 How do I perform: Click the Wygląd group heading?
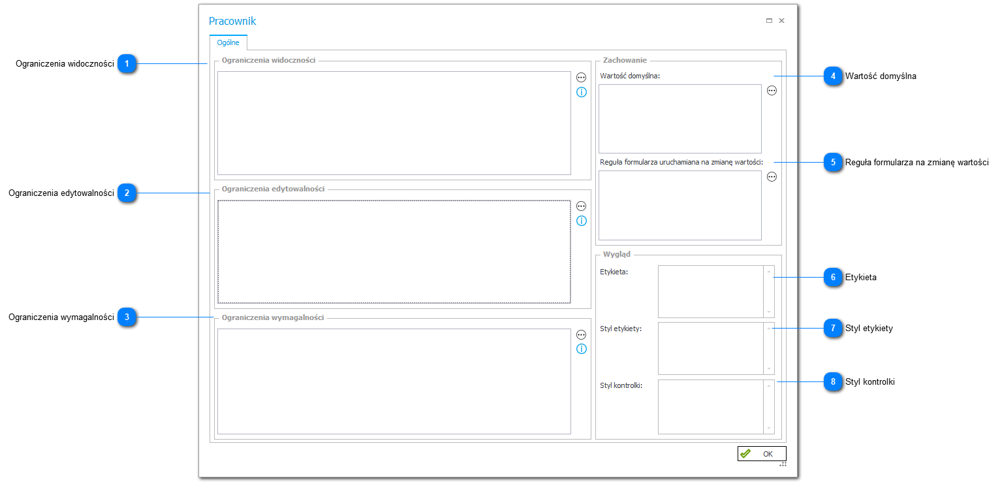pyautogui.click(x=617, y=254)
